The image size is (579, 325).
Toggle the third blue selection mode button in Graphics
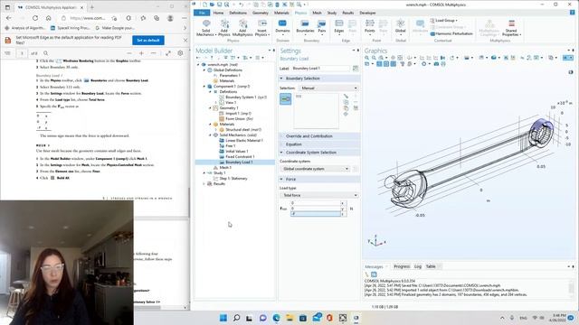click(x=393, y=64)
